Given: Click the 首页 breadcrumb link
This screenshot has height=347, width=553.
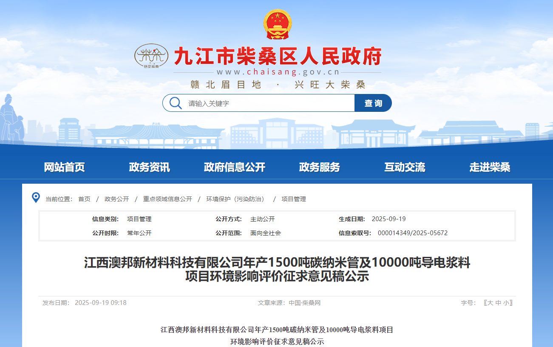Looking at the screenshot, I should [84, 199].
